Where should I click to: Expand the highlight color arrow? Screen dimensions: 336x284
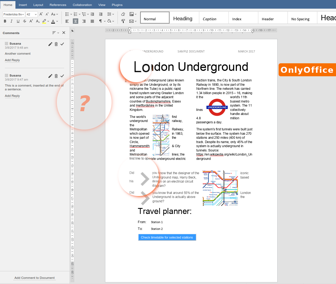click(x=48, y=21)
